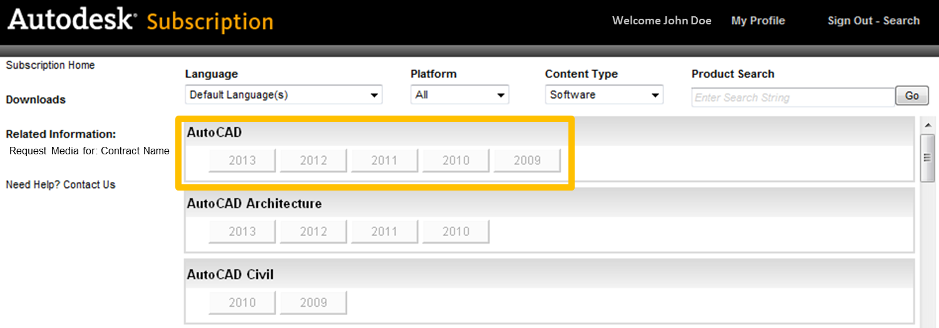Screen dimensions: 939x328
Task: Select AutoCAD Architecture 2013 button
Action: click(242, 232)
